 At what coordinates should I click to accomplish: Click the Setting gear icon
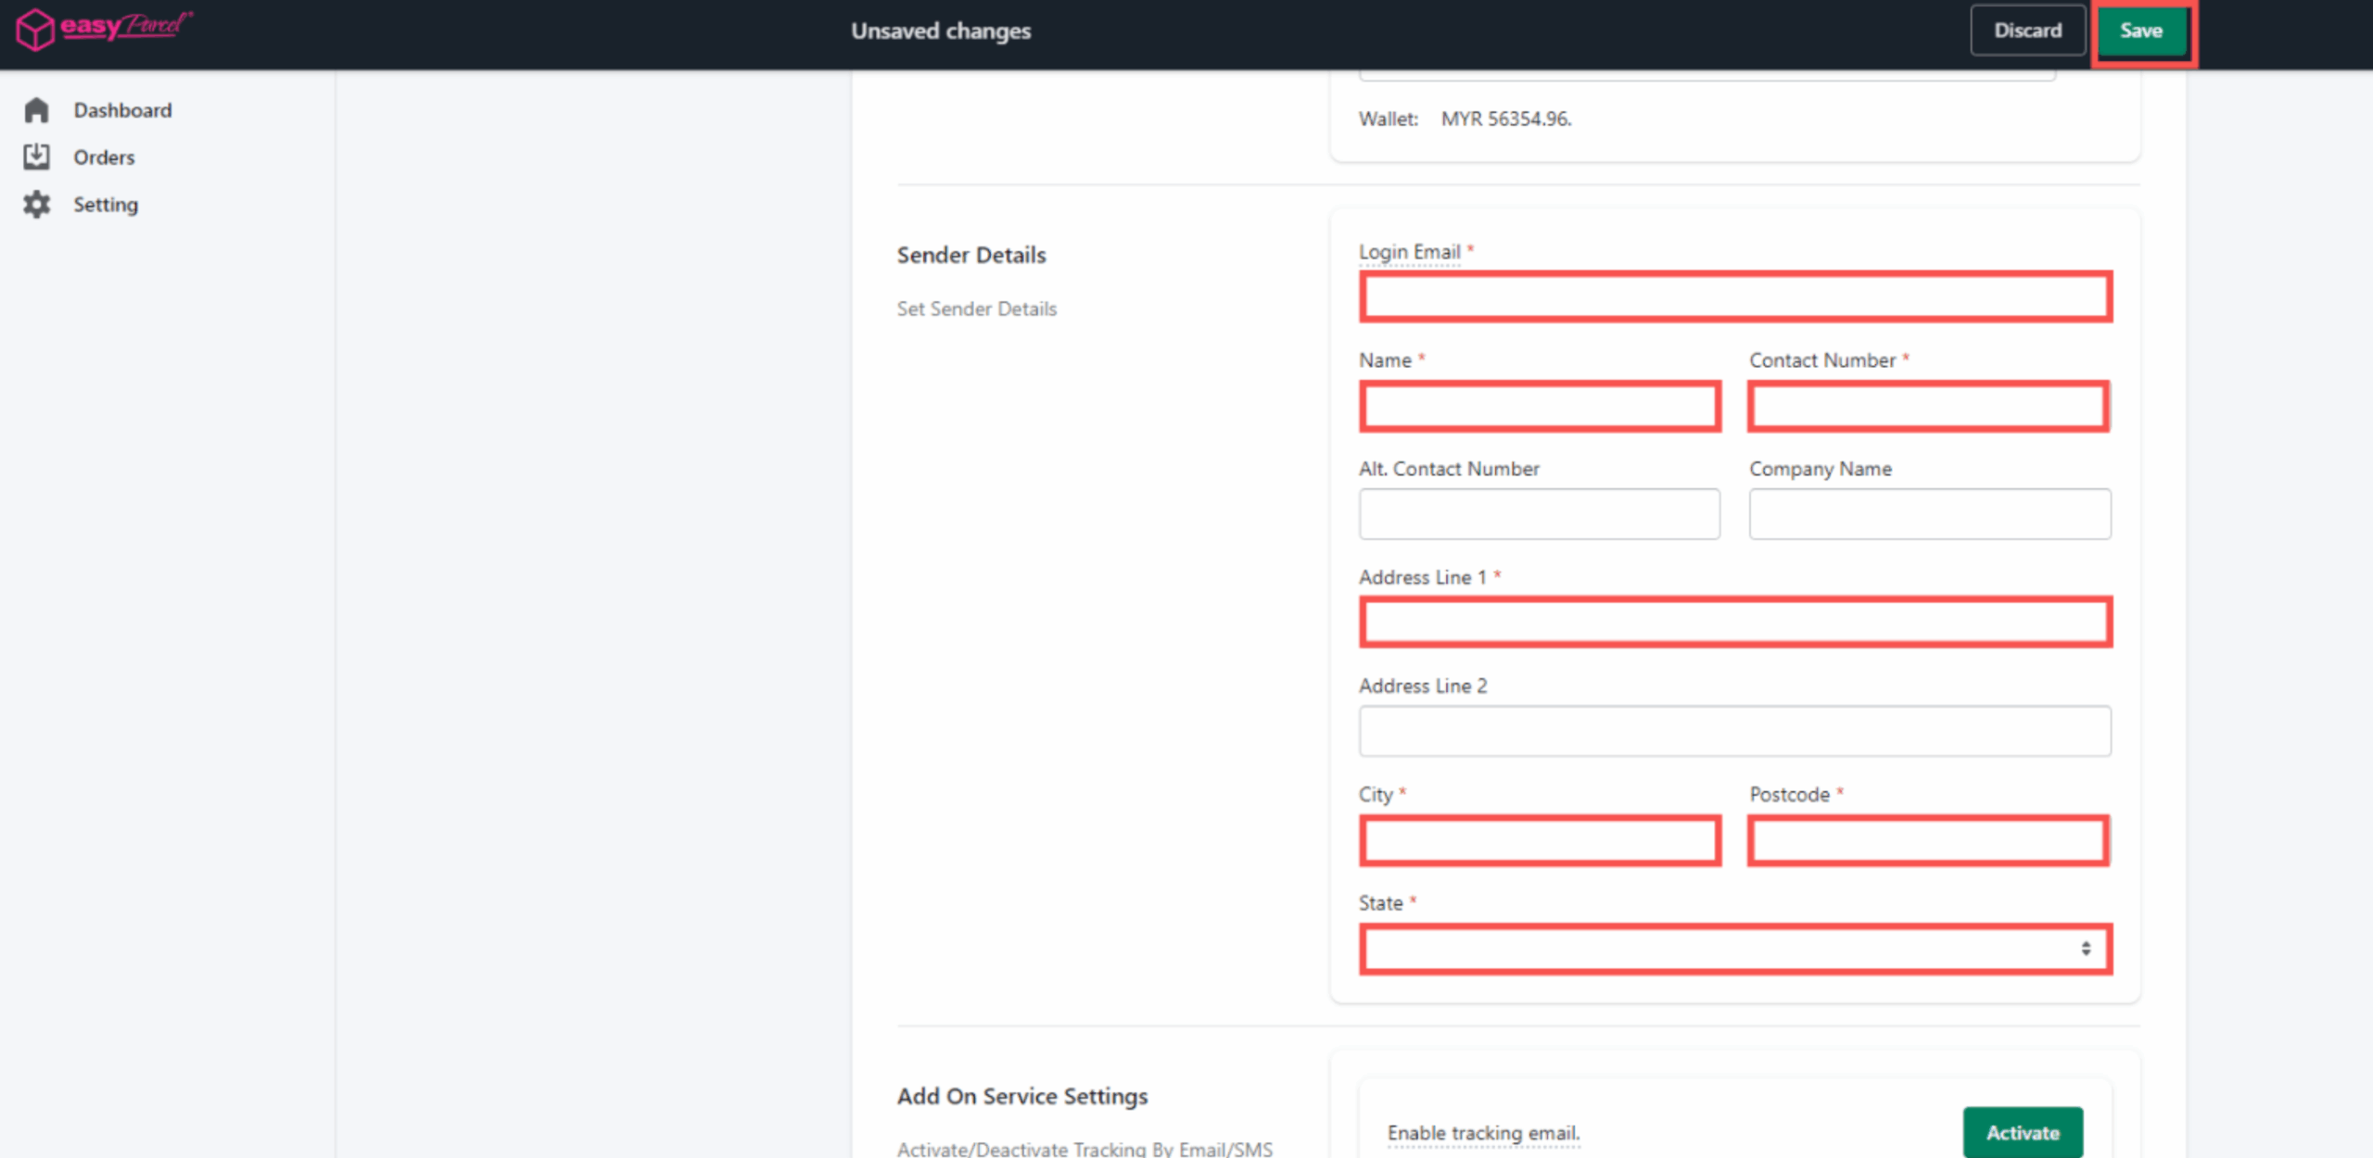click(x=36, y=204)
